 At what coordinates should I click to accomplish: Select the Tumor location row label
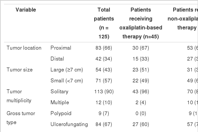click(24, 48)
